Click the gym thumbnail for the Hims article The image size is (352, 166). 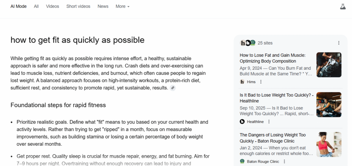point(329,64)
